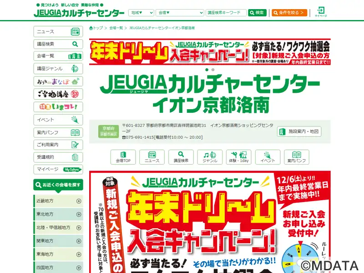The height and width of the screenshot is (273, 364).
Task: Open ご利用案内 in the left sidebar
Action: click(58, 145)
